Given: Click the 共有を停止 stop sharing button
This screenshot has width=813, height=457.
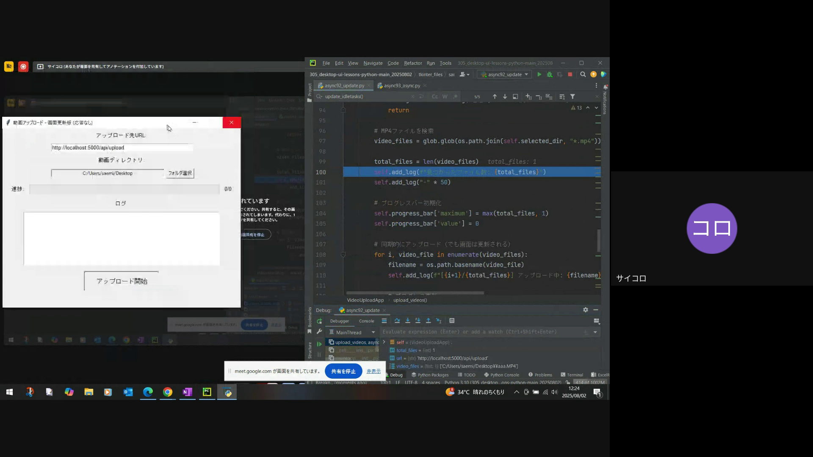Looking at the screenshot, I should 343,371.
